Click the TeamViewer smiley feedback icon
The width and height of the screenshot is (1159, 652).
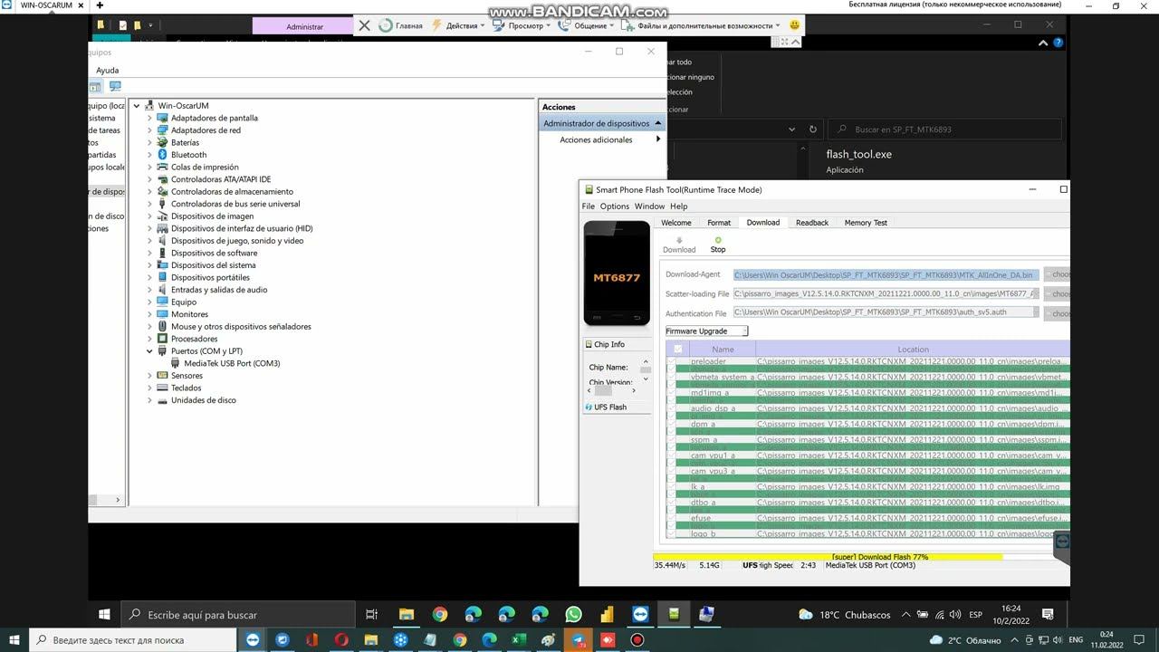(795, 25)
